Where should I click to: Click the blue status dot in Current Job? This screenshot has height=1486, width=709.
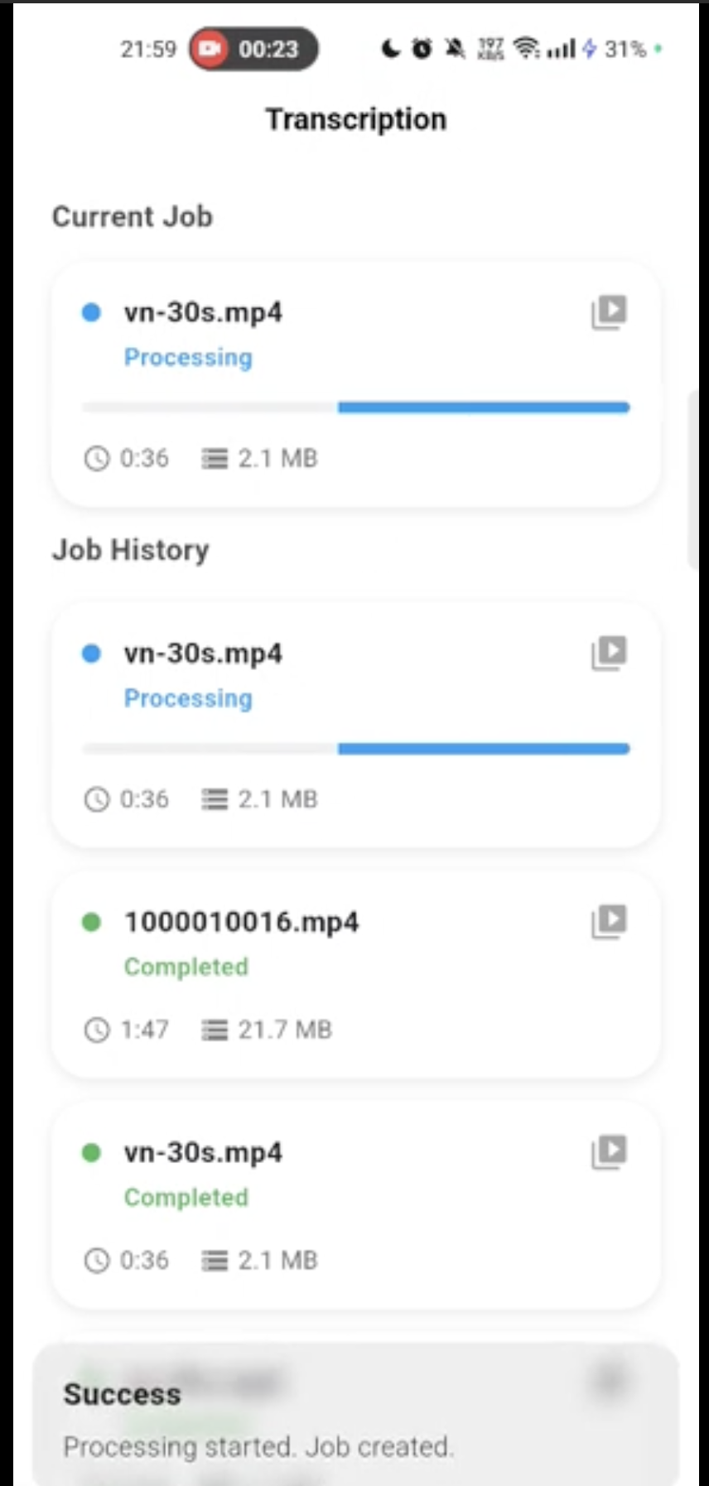[x=91, y=312]
